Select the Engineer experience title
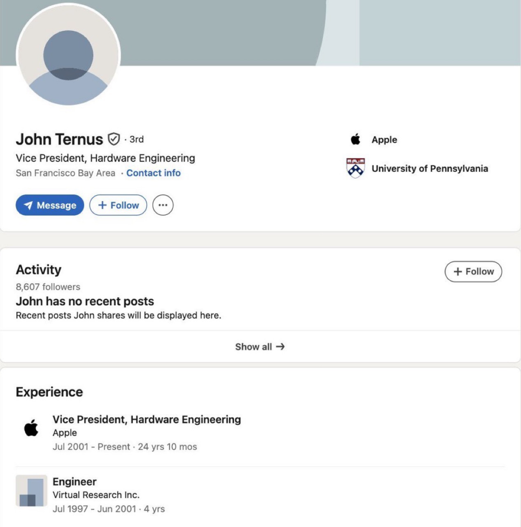 pyautogui.click(x=74, y=482)
